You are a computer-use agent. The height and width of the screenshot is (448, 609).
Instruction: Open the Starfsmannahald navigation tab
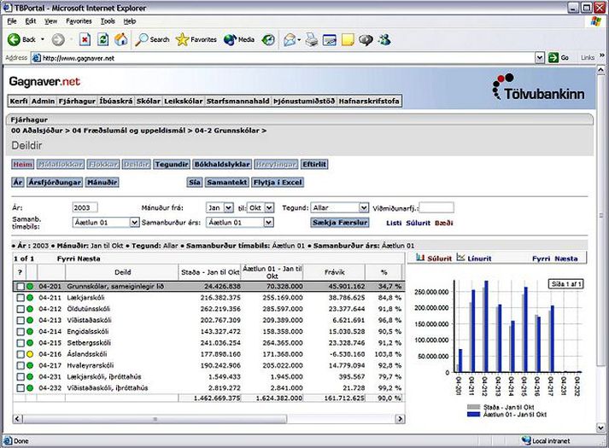coord(237,102)
